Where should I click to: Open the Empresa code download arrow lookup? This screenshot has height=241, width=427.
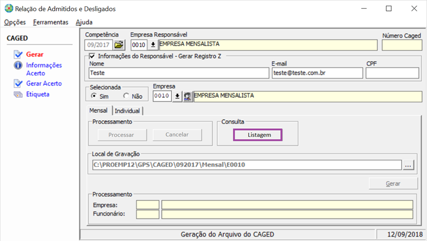coord(177,96)
